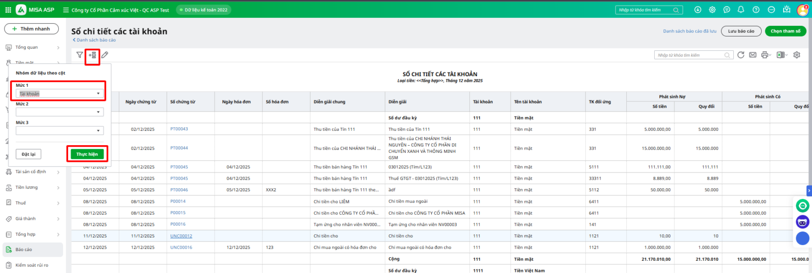Screen dimensions: 812x273
Task: Expand the print options dropdown
Action: coord(770,55)
